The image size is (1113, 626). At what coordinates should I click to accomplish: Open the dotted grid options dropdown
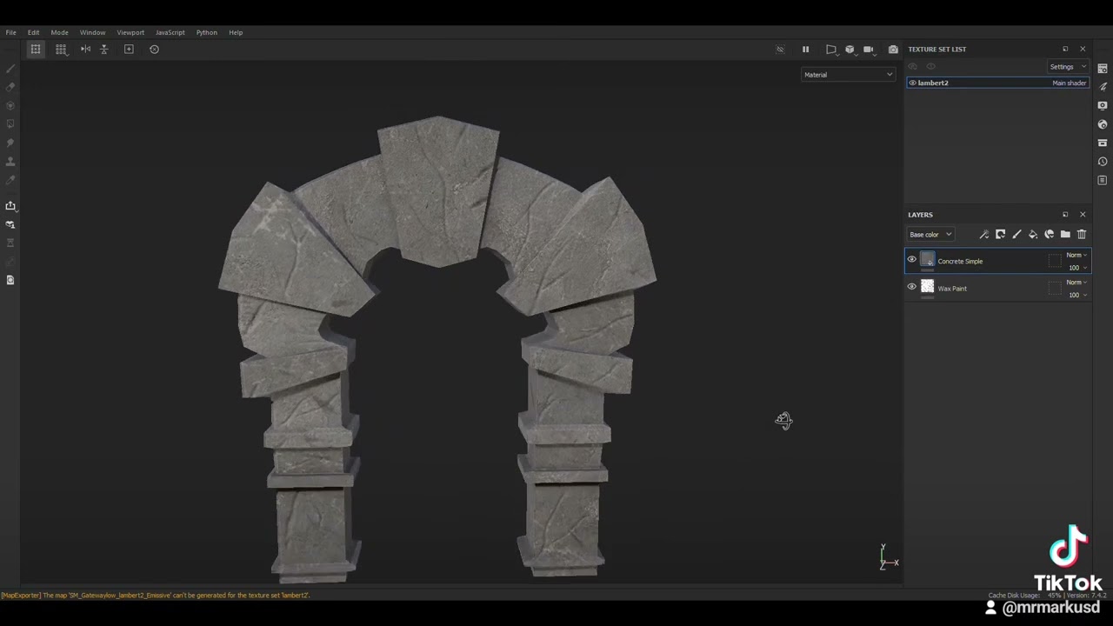point(61,50)
